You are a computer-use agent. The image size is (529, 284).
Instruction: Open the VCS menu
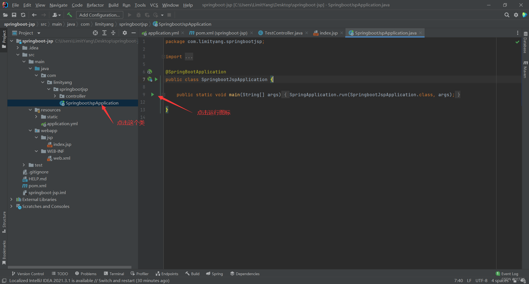click(154, 5)
